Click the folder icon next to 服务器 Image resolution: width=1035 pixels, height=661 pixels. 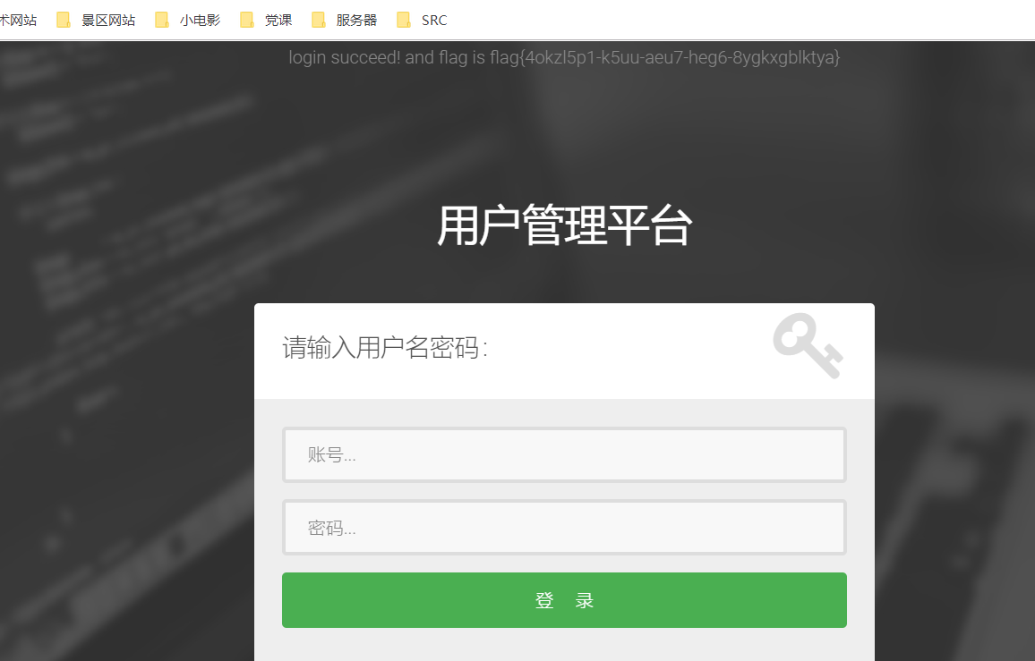318,19
